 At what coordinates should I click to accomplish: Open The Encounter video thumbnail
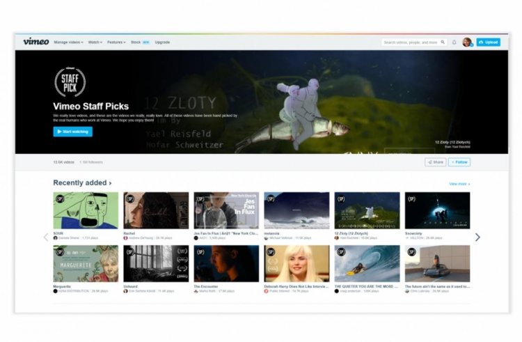(x=226, y=264)
